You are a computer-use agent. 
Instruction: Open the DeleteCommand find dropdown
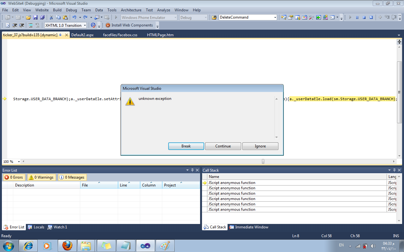275,18
